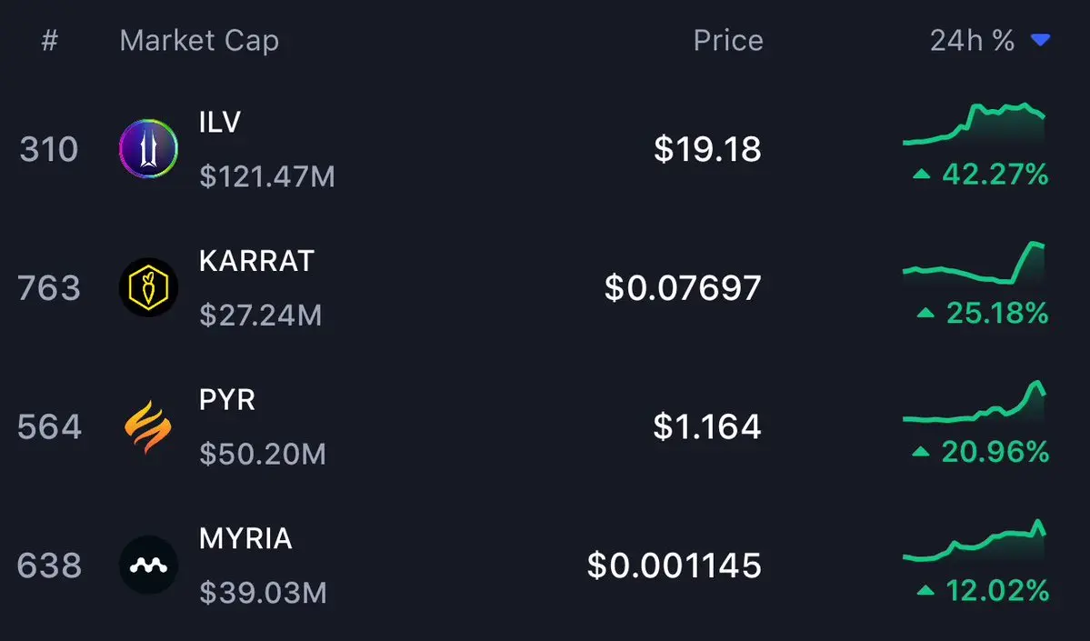Tap the PYR flame logo
Screen dimensions: 1090x641
148,426
